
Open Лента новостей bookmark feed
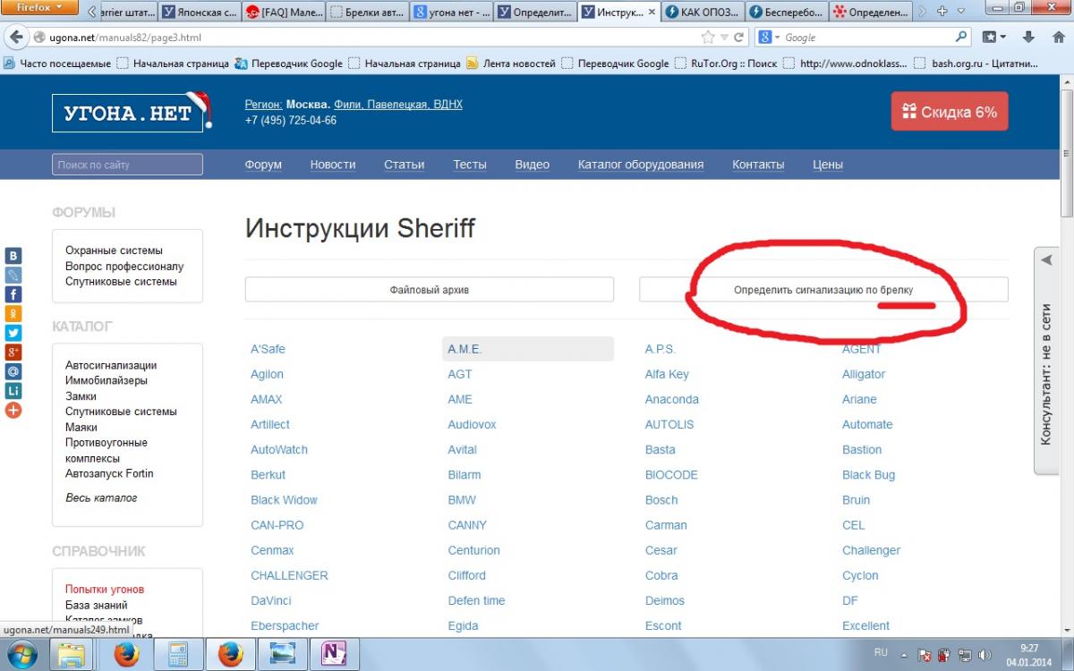point(510,64)
